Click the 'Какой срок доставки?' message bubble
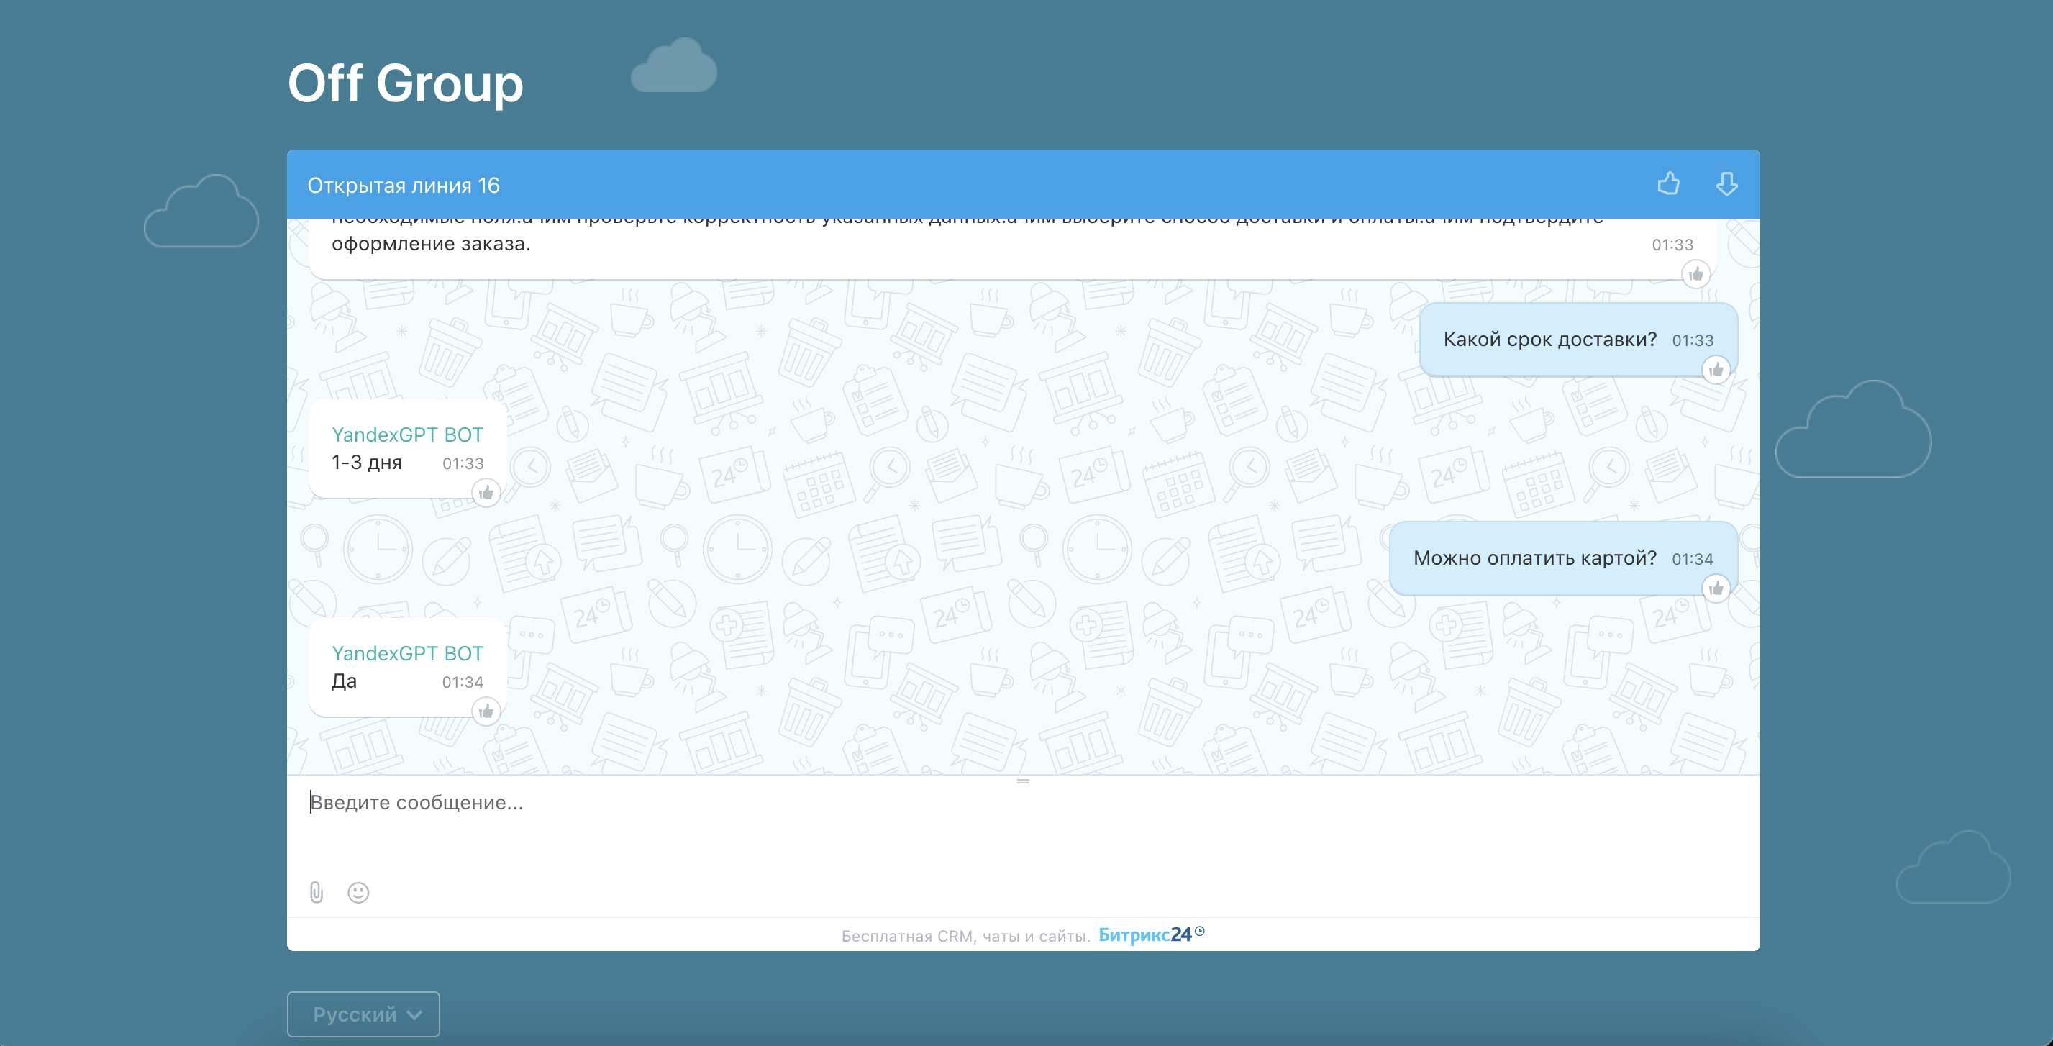The width and height of the screenshot is (2053, 1046). point(1549,340)
